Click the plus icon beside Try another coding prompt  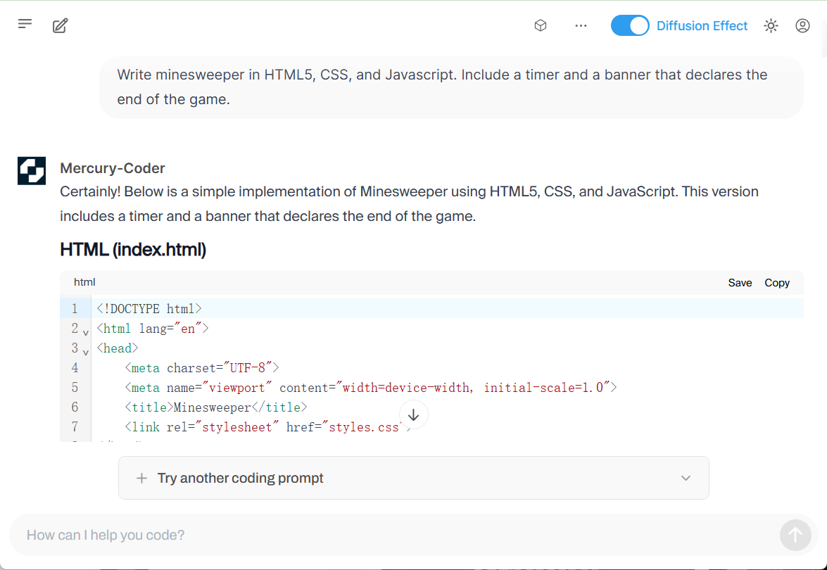141,479
